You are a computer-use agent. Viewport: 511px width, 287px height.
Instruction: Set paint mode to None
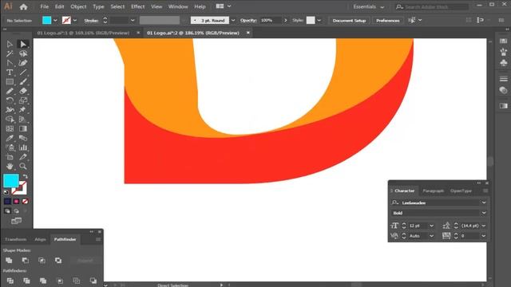[25, 202]
